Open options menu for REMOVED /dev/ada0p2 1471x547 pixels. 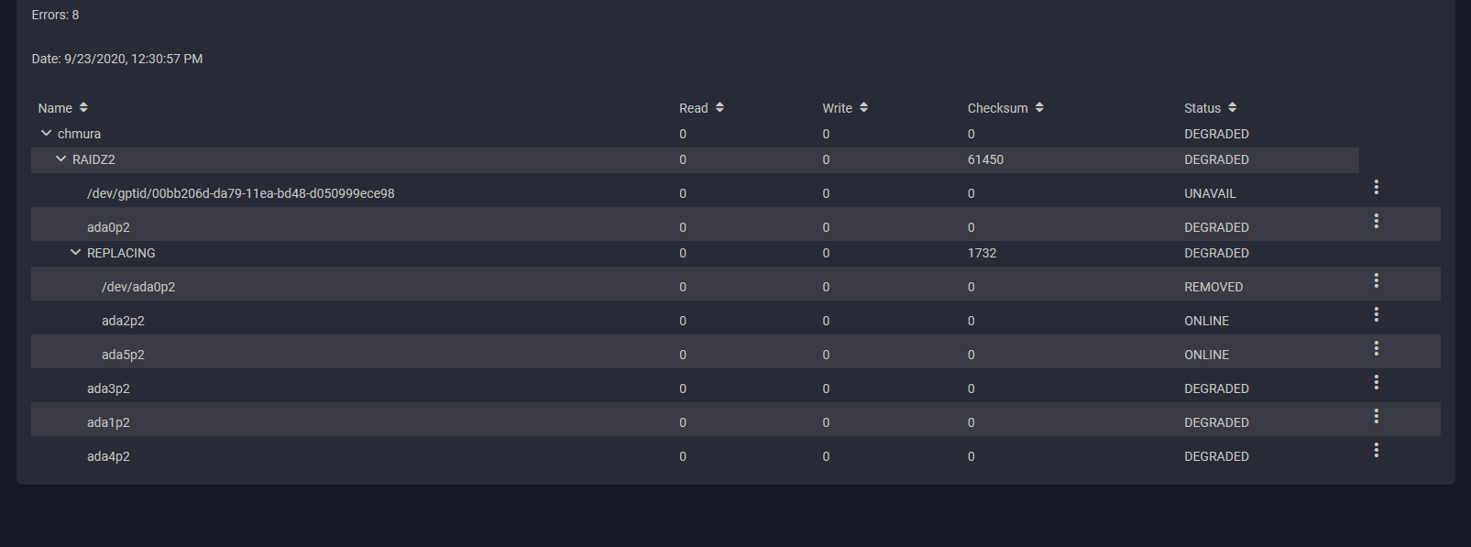click(x=1376, y=280)
